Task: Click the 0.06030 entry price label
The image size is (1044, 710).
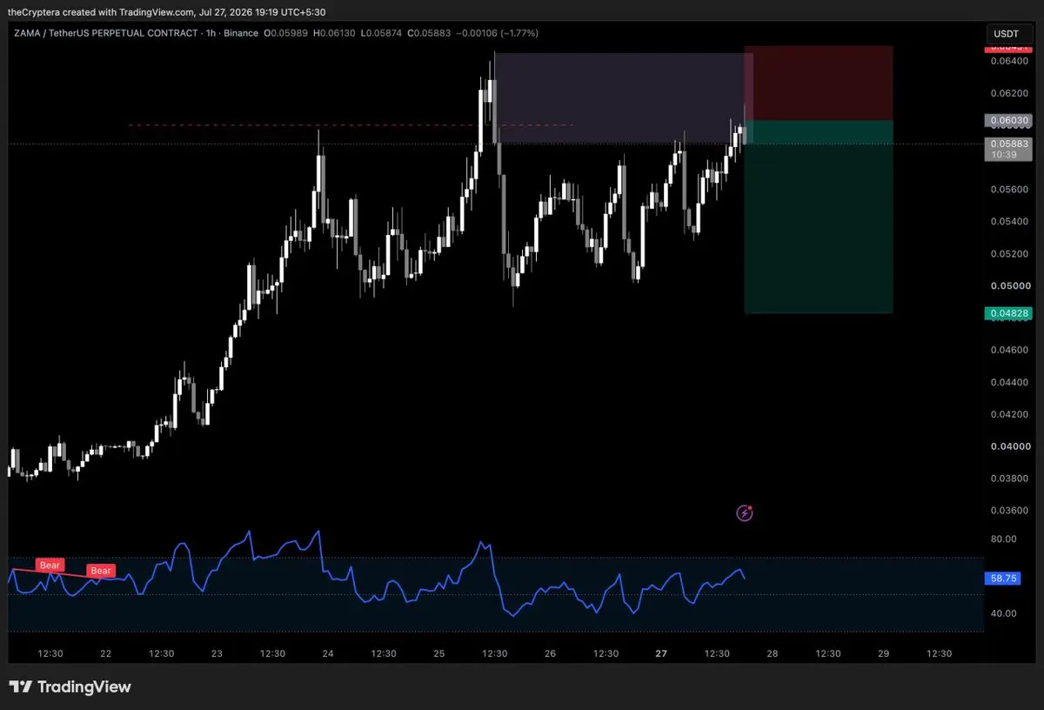Action: [x=1007, y=120]
